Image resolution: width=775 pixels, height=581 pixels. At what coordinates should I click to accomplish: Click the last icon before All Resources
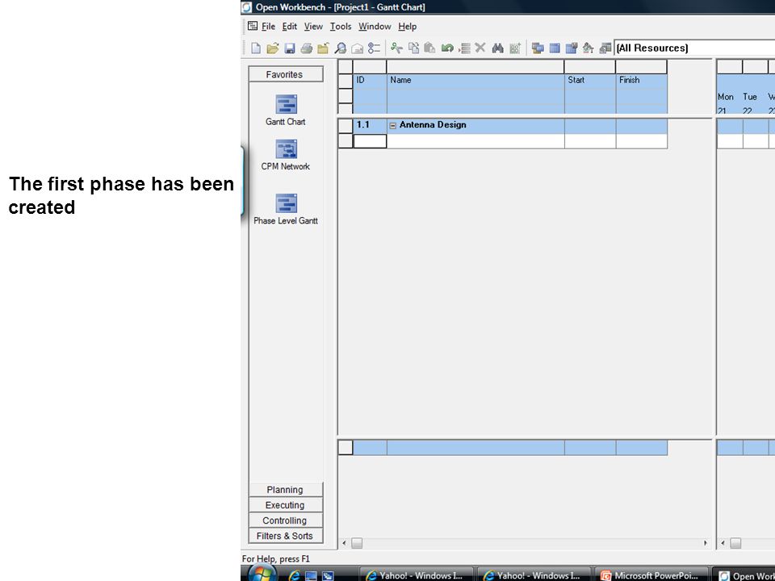pos(605,48)
